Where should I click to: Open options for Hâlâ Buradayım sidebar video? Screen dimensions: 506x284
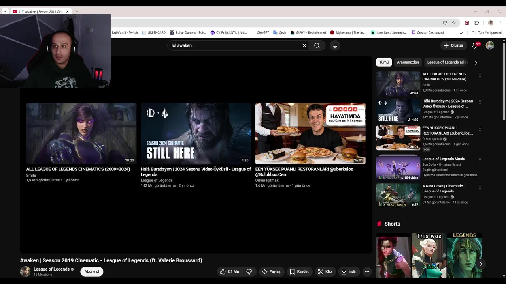pyautogui.click(x=480, y=102)
